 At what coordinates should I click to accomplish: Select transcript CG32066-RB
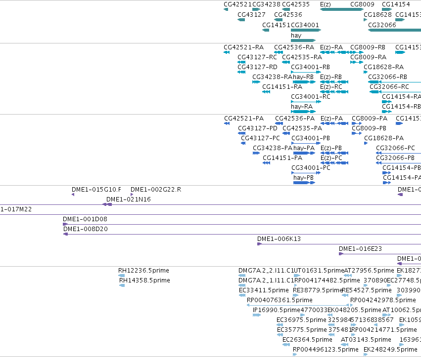pyautogui.click(x=387, y=77)
